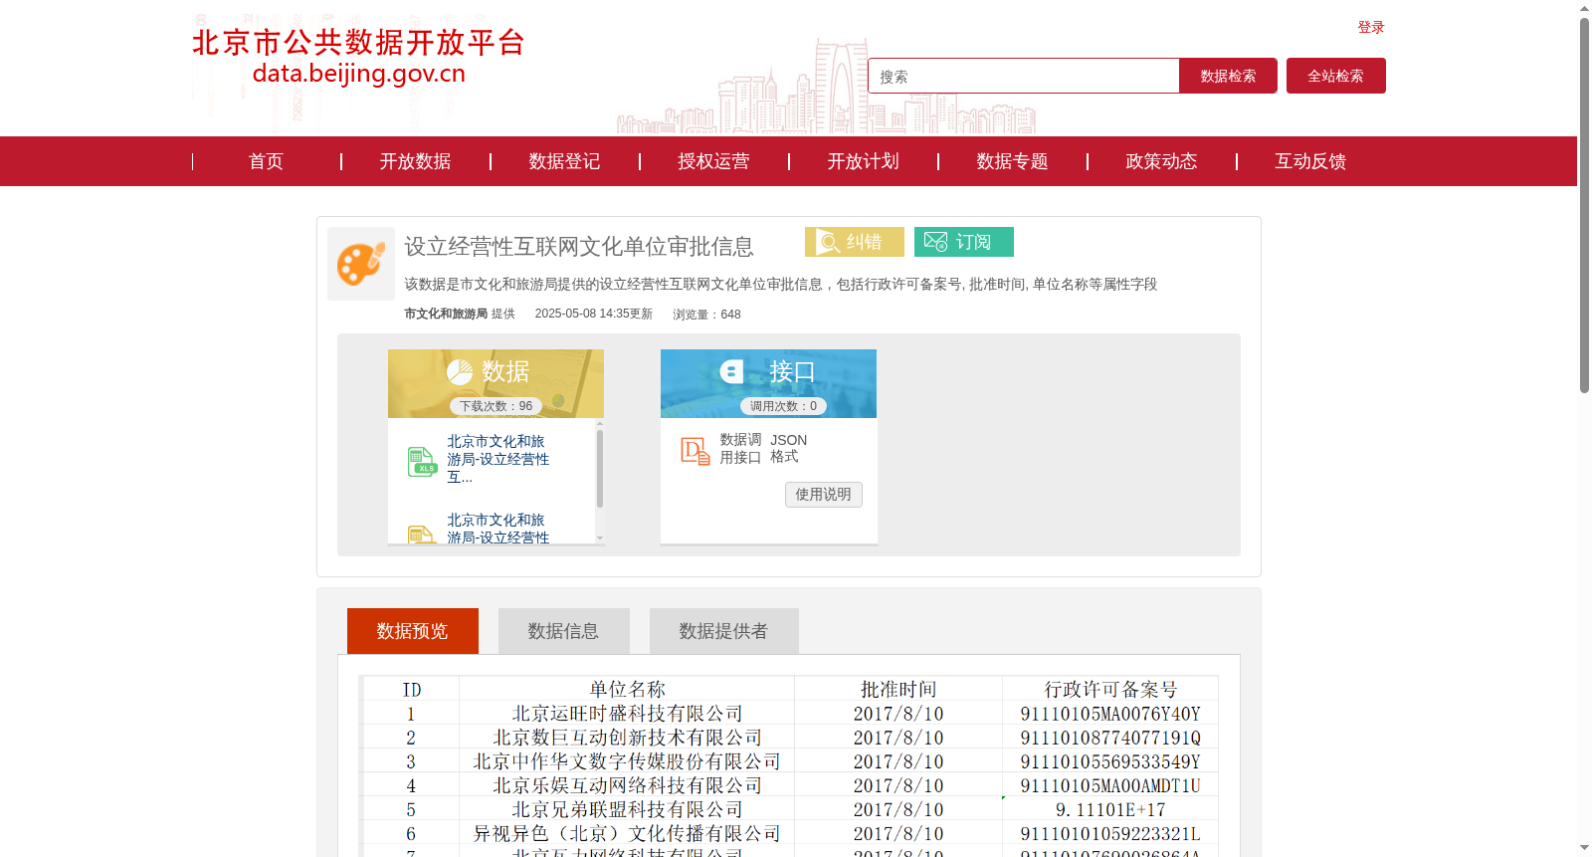
Task: Click the page vertical scrollbar thumb
Action: (x=1584, y=204)
